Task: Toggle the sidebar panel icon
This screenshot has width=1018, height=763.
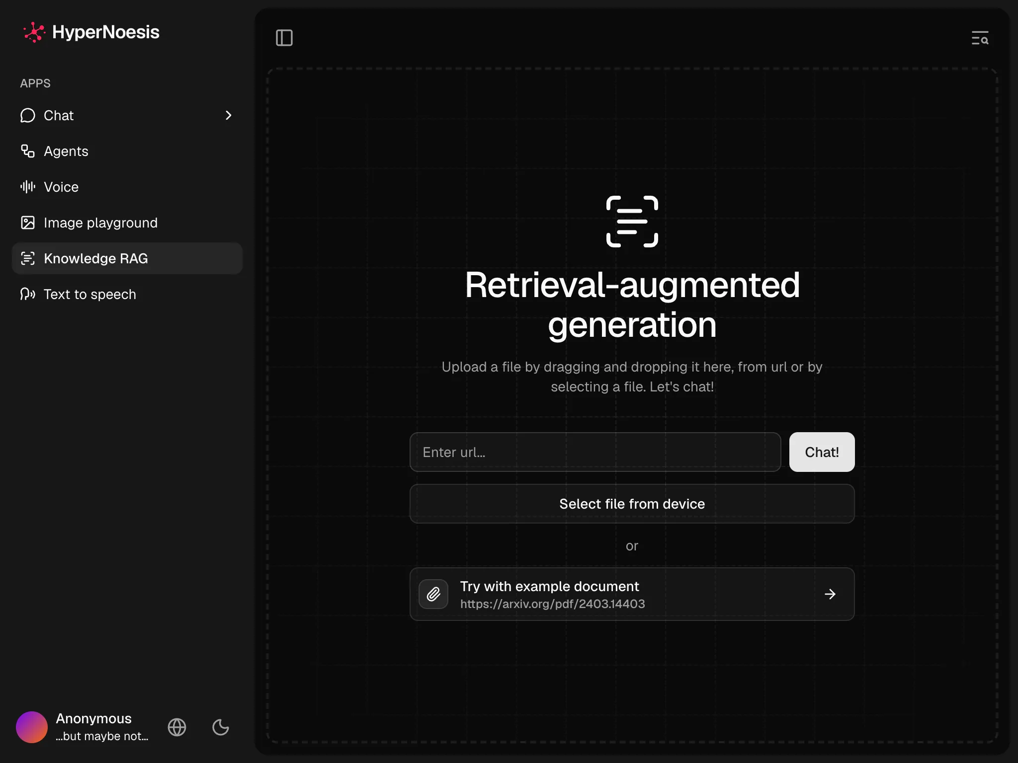Action: (284, 38)
